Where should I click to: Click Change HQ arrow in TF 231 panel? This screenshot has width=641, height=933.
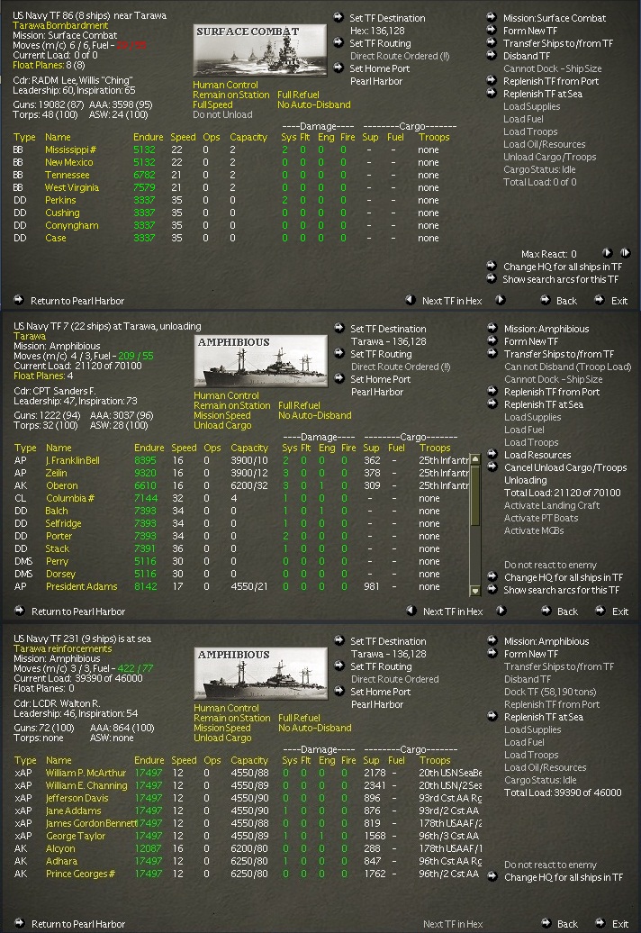pos(492,876)
